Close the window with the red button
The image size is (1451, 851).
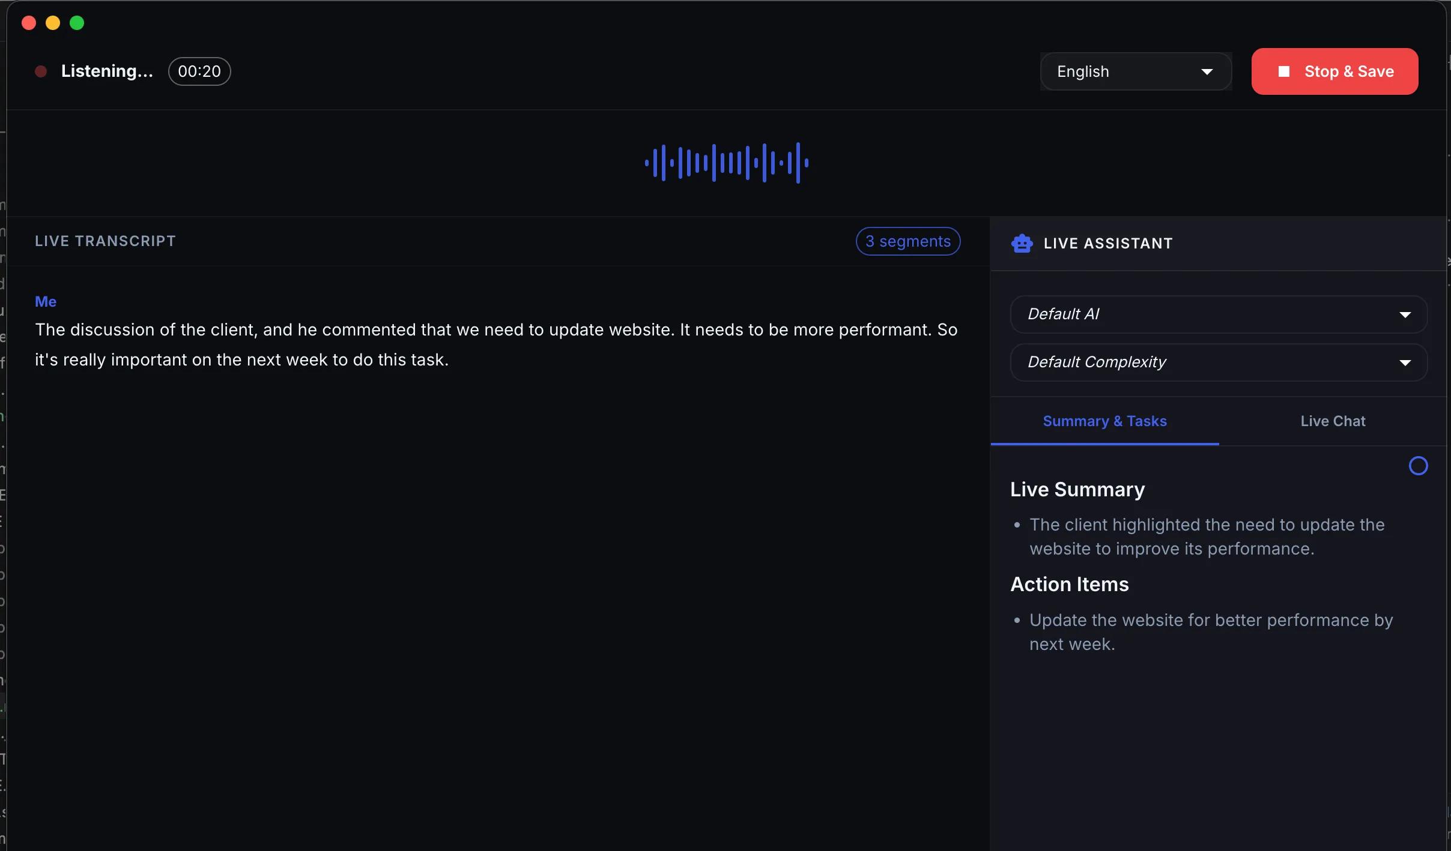tap(29, 23)
